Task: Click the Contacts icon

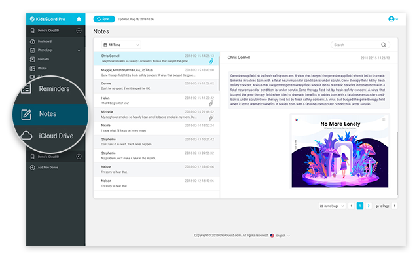Action: (x=32, y=59)
